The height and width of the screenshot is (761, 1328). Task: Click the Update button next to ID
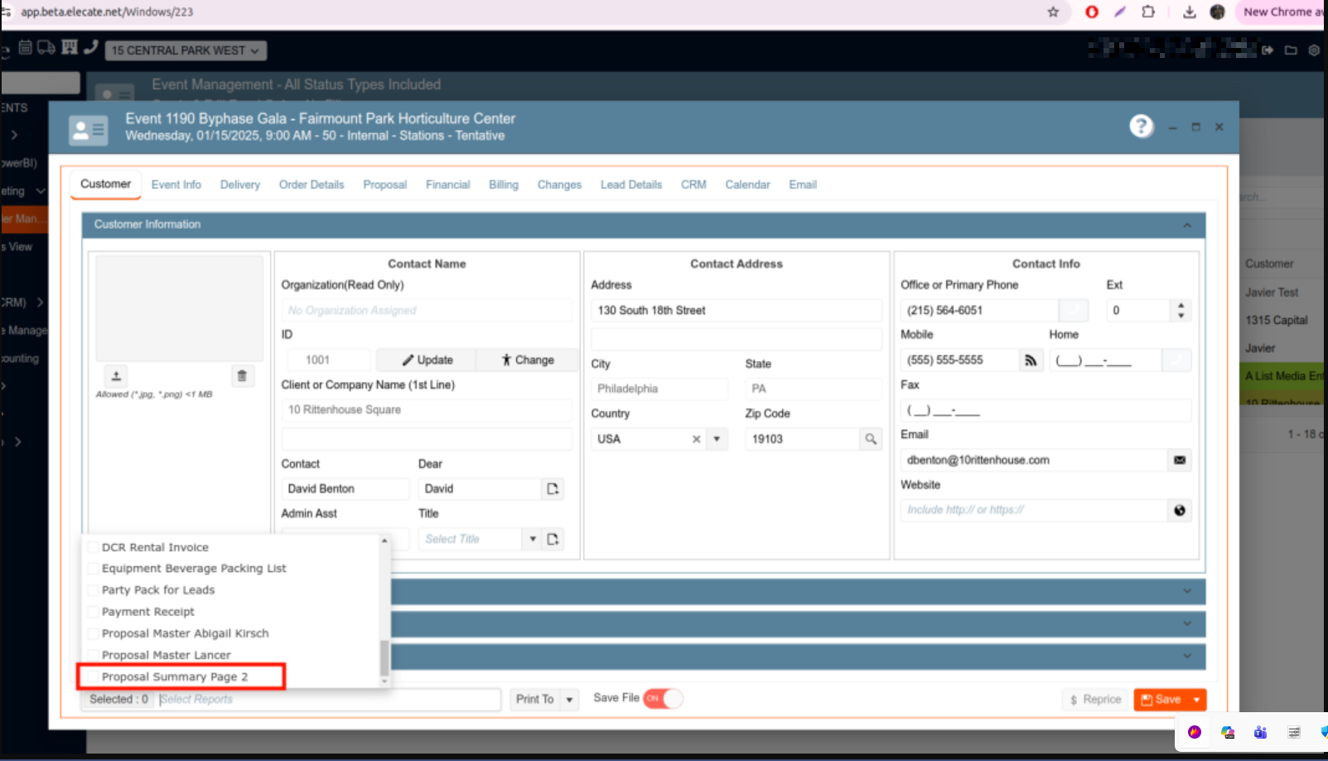(427, 360)
